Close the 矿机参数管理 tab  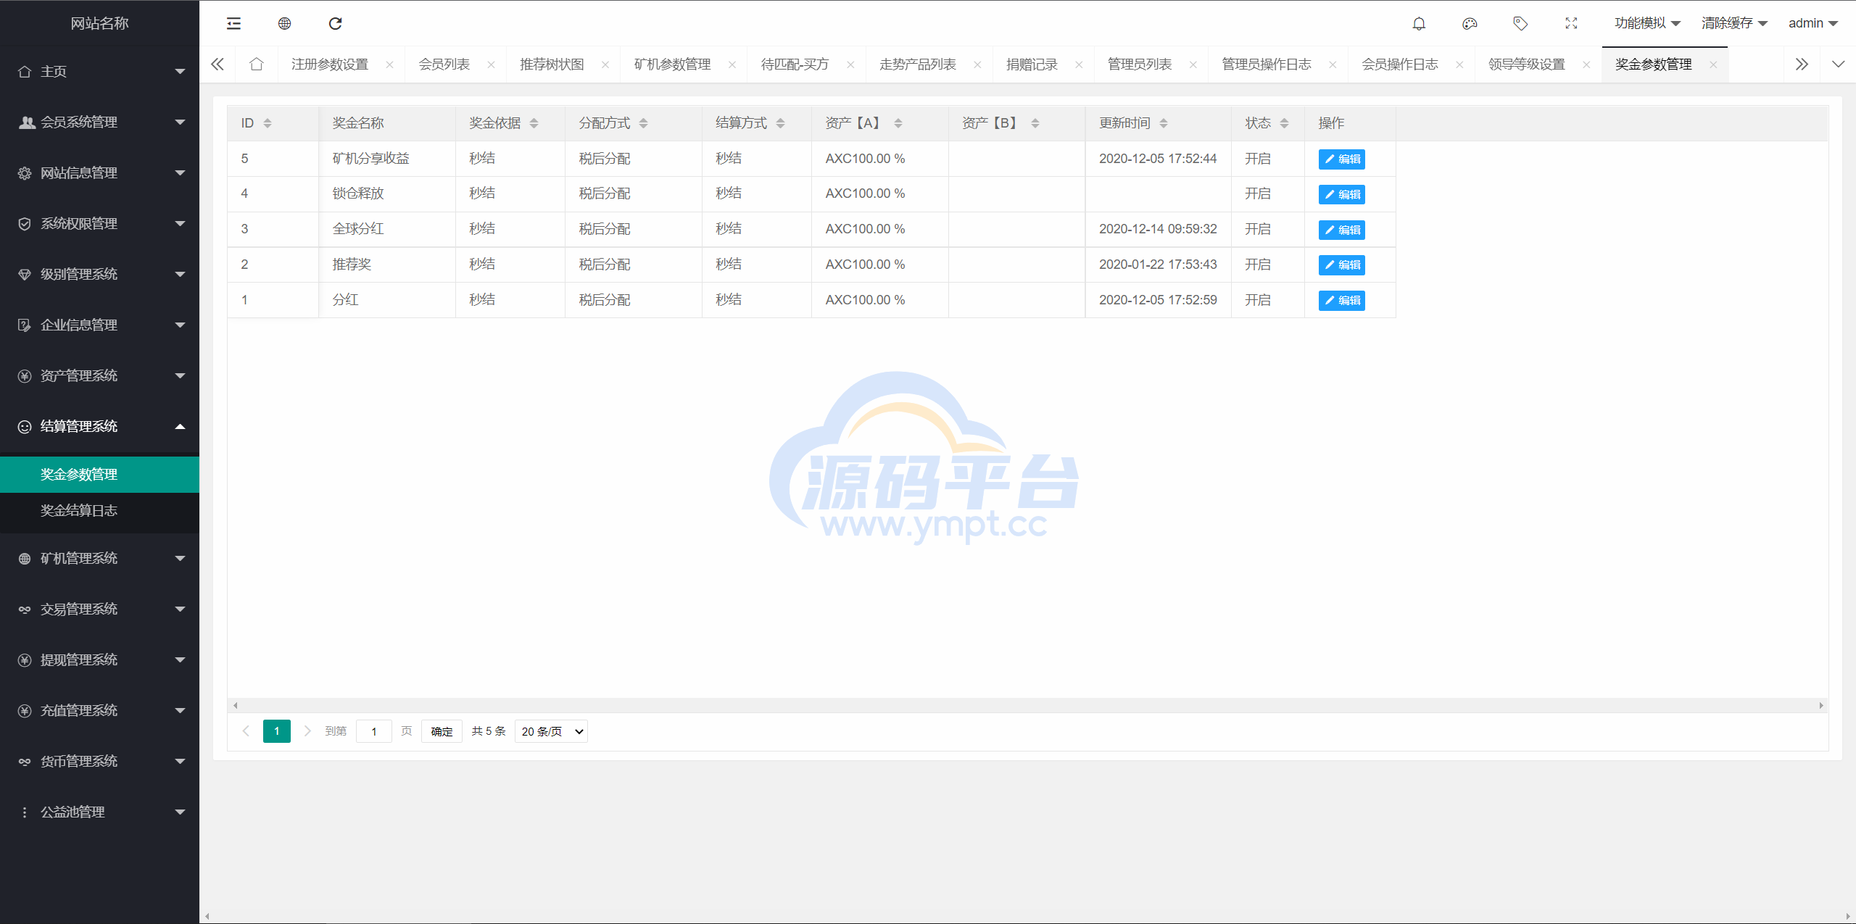(732, 64)
